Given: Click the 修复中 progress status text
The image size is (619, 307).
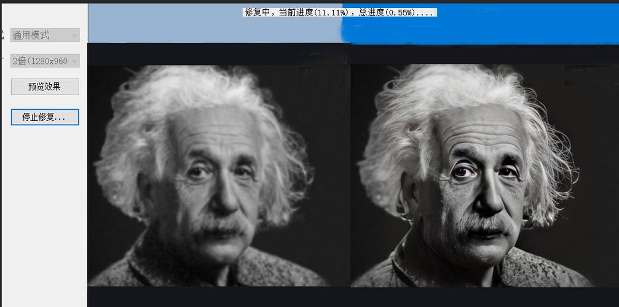Looking at the screenshot, I should [x=340, y=12].
